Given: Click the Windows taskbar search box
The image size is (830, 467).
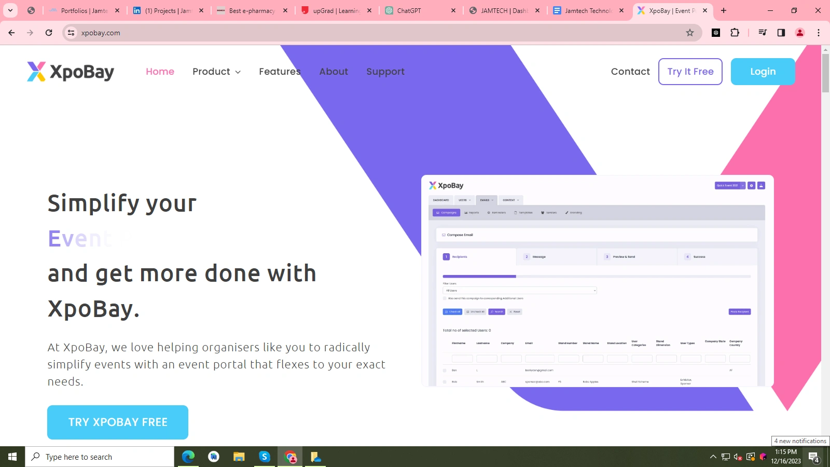Looking at the screenshot, I should tap(100, 457).
